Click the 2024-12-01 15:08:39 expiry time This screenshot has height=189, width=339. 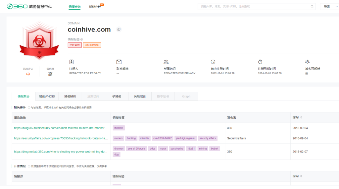270,73
